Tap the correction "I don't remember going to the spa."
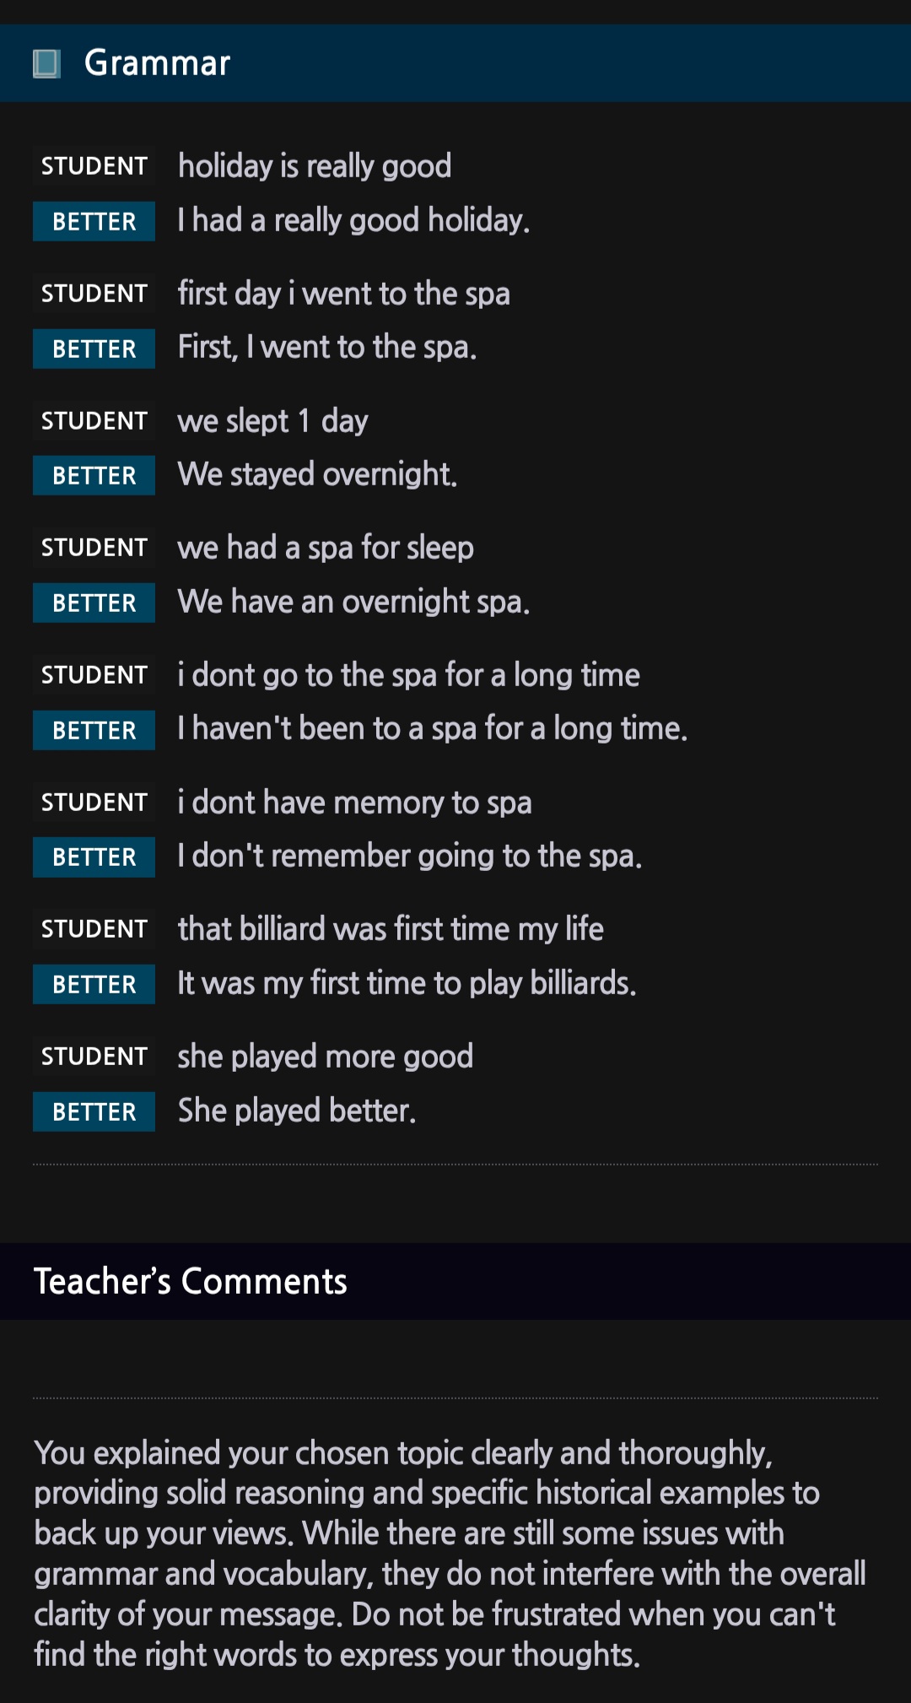This screenshot has height=1703, width=911. coord(410,857)
